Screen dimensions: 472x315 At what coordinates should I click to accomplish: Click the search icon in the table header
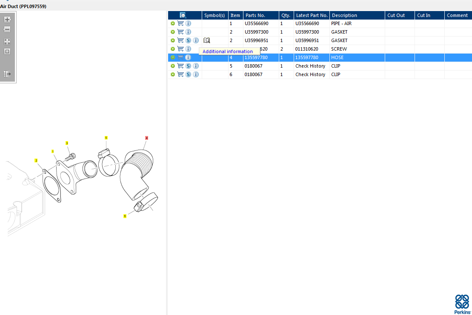pos(183,15)
